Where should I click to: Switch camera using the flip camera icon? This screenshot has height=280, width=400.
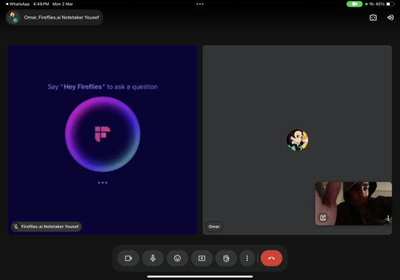tap(373, 17)
